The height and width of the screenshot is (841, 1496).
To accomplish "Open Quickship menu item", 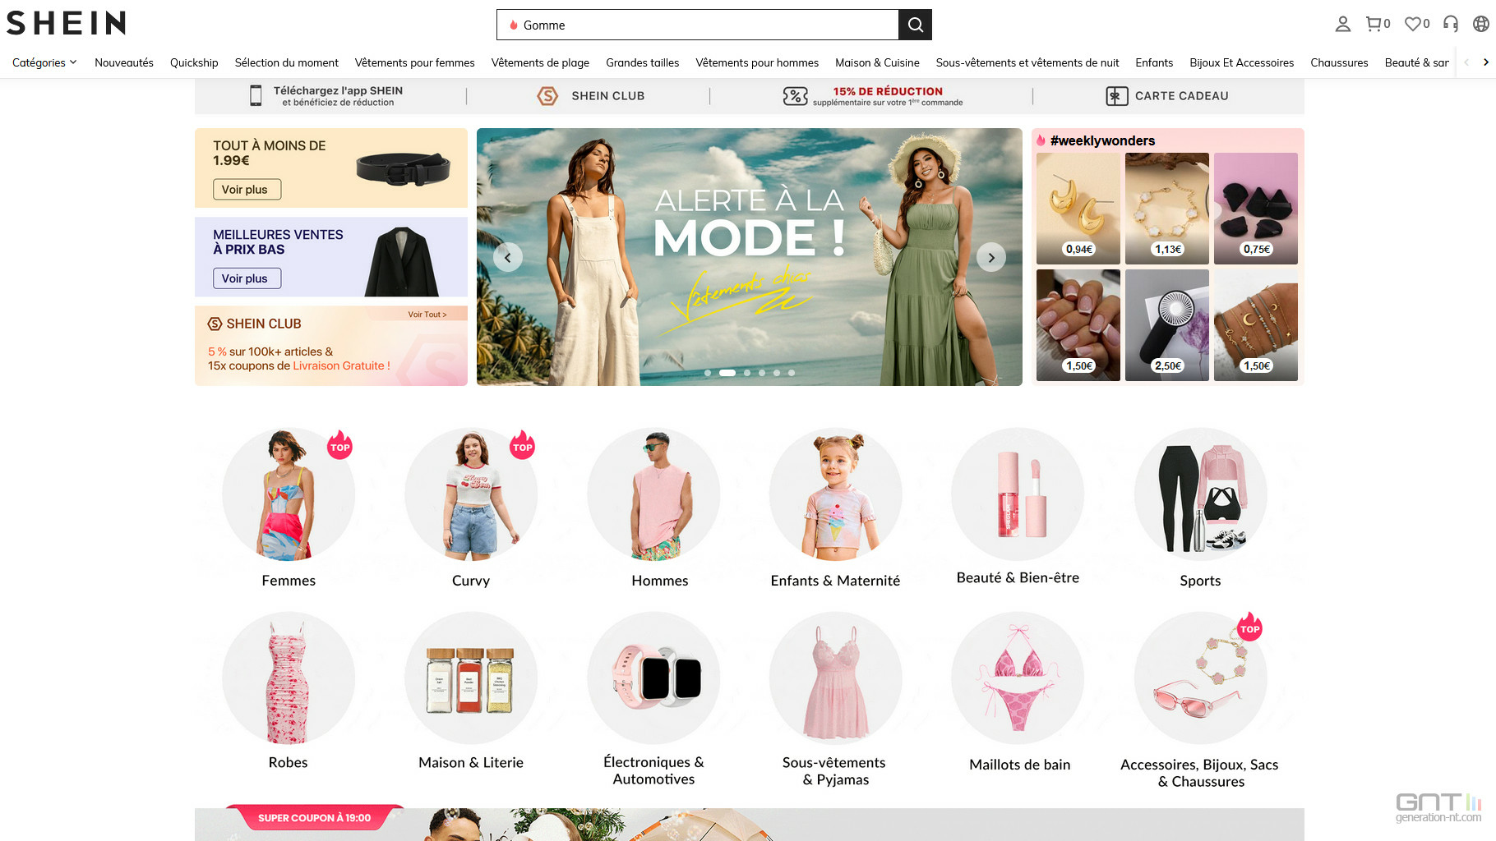I will [194, 62].
